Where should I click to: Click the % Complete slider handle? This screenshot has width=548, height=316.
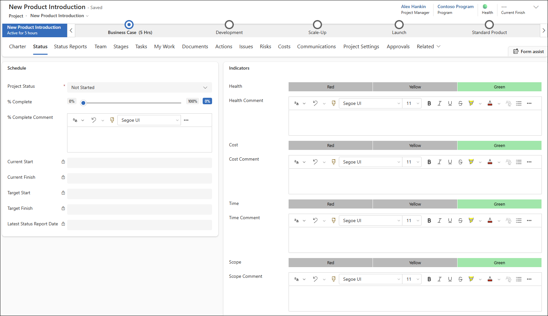tap(83, 103)
